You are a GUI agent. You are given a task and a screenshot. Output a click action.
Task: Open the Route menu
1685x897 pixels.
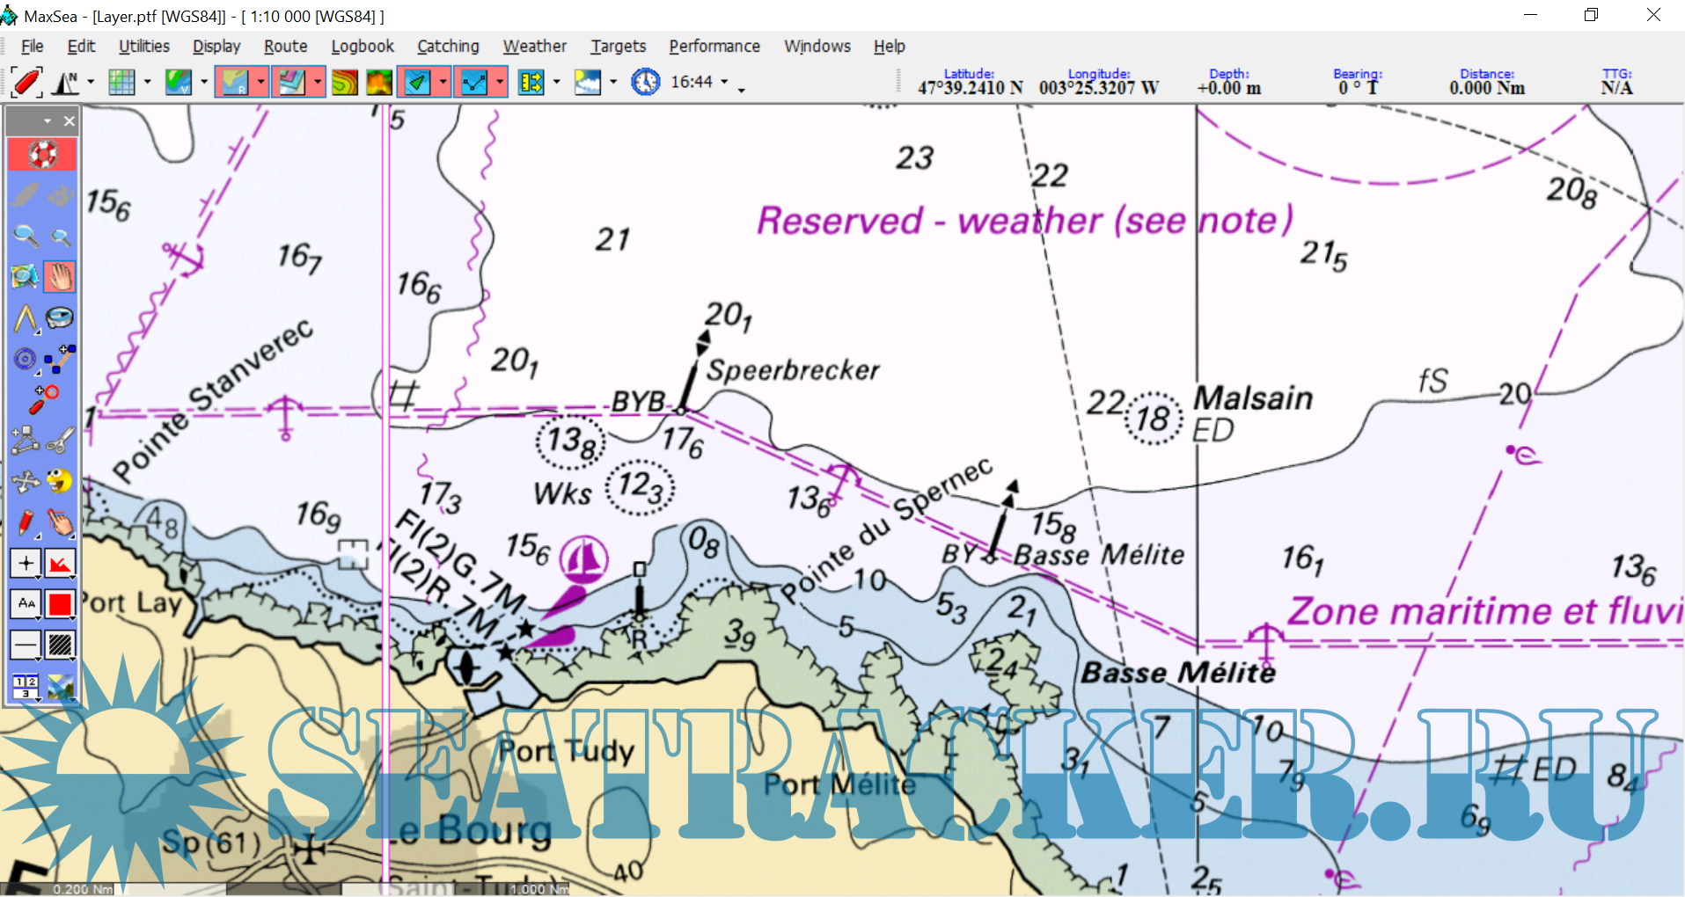285,47
